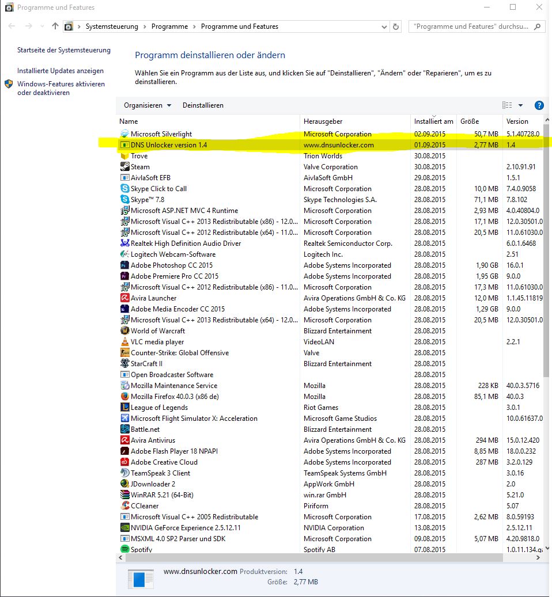Click the Spotify icon
Screen dimensions: 552x597
click(124, 549)
